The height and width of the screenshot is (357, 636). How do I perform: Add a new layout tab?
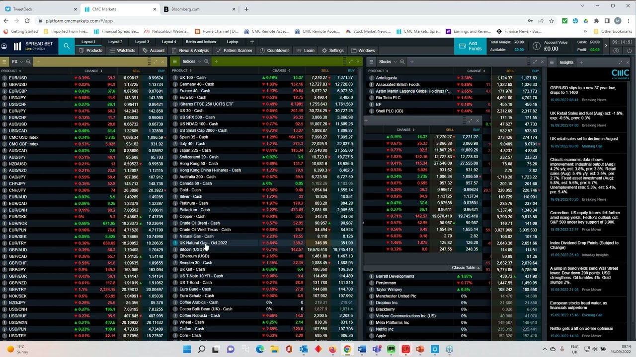click(x=252, y=42)
